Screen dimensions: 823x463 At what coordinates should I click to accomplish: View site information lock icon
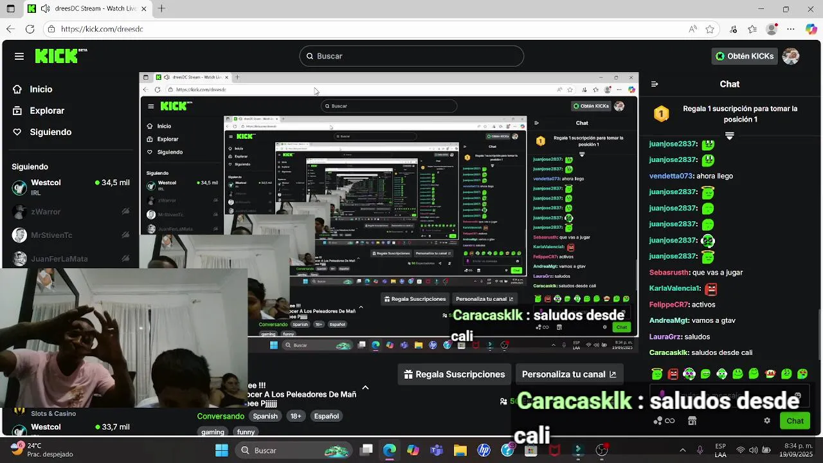pyautogui.click(x=51, y=29)
